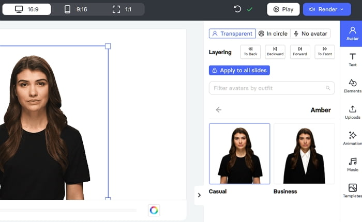362x222 pixels.
Task: Open the Text sidebar tab
Action: (352, 60)
